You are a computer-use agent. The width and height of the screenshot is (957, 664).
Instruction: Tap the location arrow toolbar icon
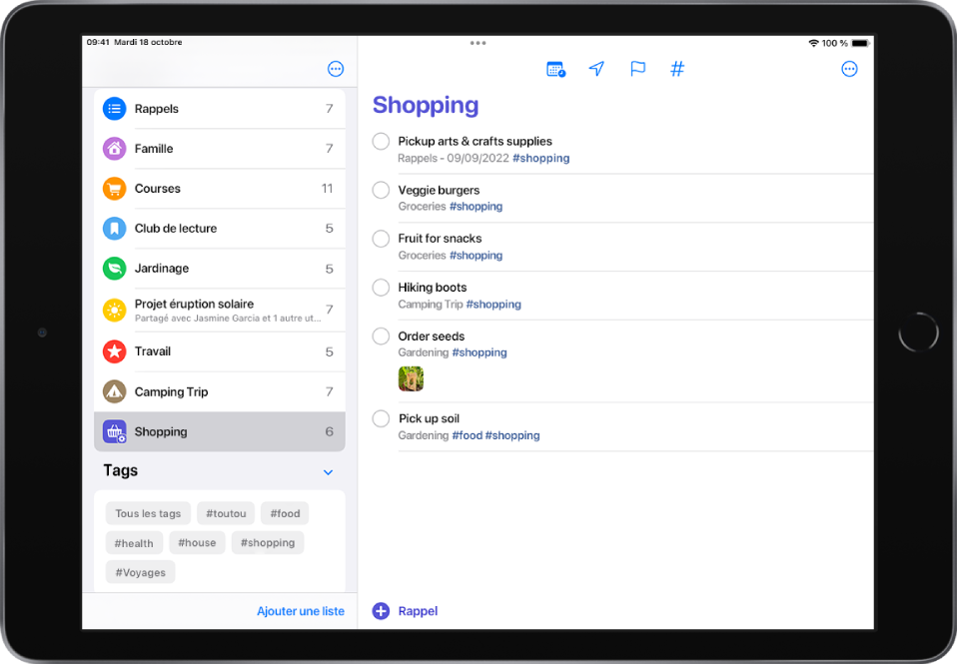point(596,69)
